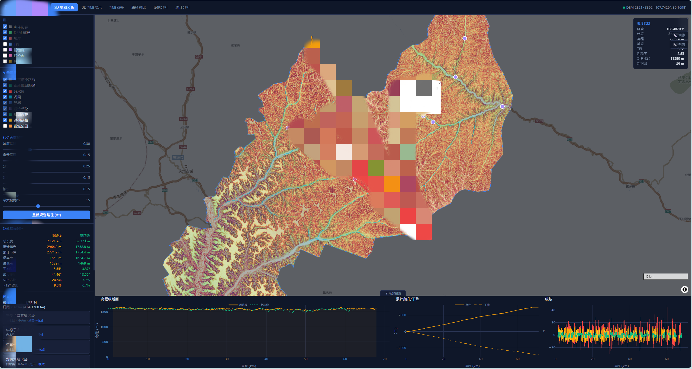Click the northernmost purple map marker

[465, 38]
